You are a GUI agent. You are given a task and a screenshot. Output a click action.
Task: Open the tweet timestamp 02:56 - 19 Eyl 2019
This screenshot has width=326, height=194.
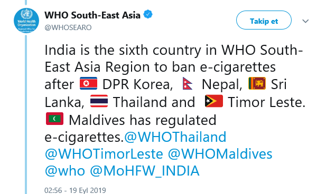(x=75, y=190)
